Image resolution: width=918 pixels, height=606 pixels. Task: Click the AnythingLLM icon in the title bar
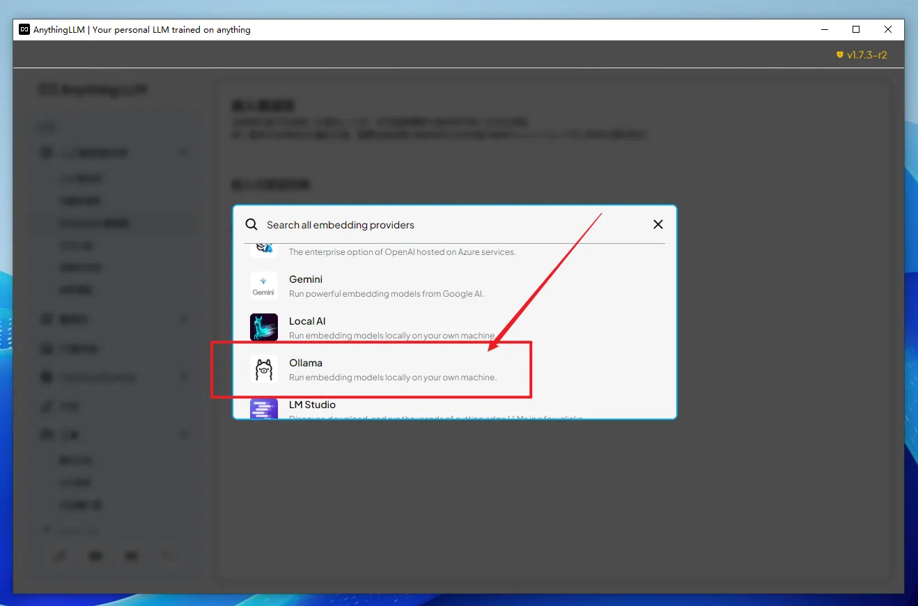pyautogui.click(x=24, y=29)
